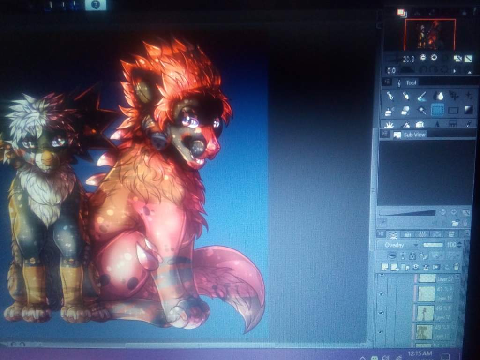Open the mask enable dropdown in layer palette
This screenshot has width=480, height=360.
[437, 255]
